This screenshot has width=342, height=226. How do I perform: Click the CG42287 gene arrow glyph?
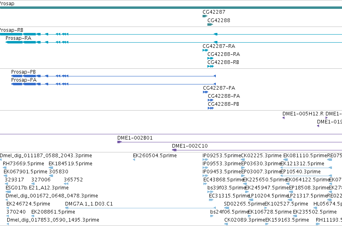tap(205, 16)
